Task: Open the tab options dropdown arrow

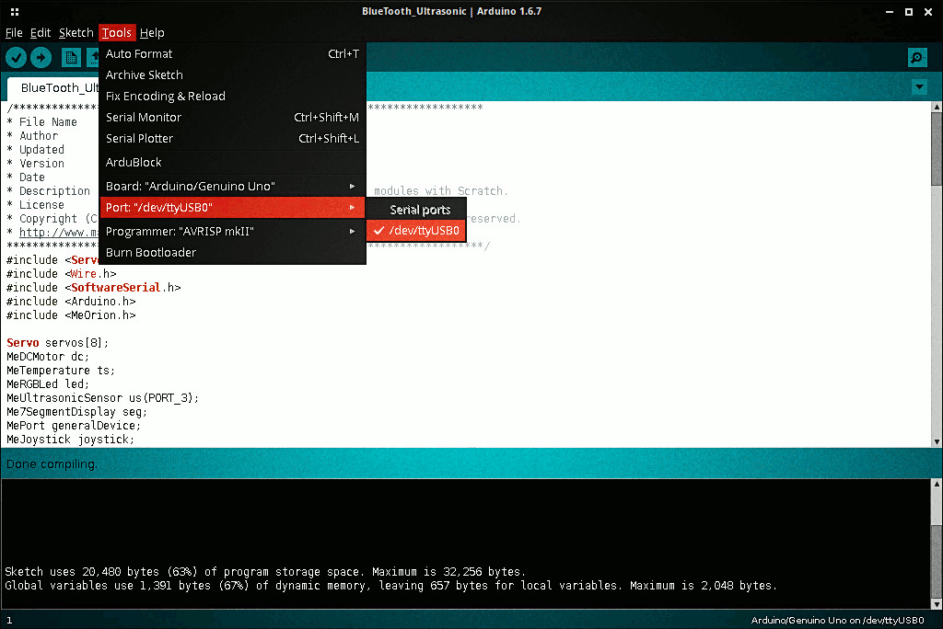Action: click(920, 87)
